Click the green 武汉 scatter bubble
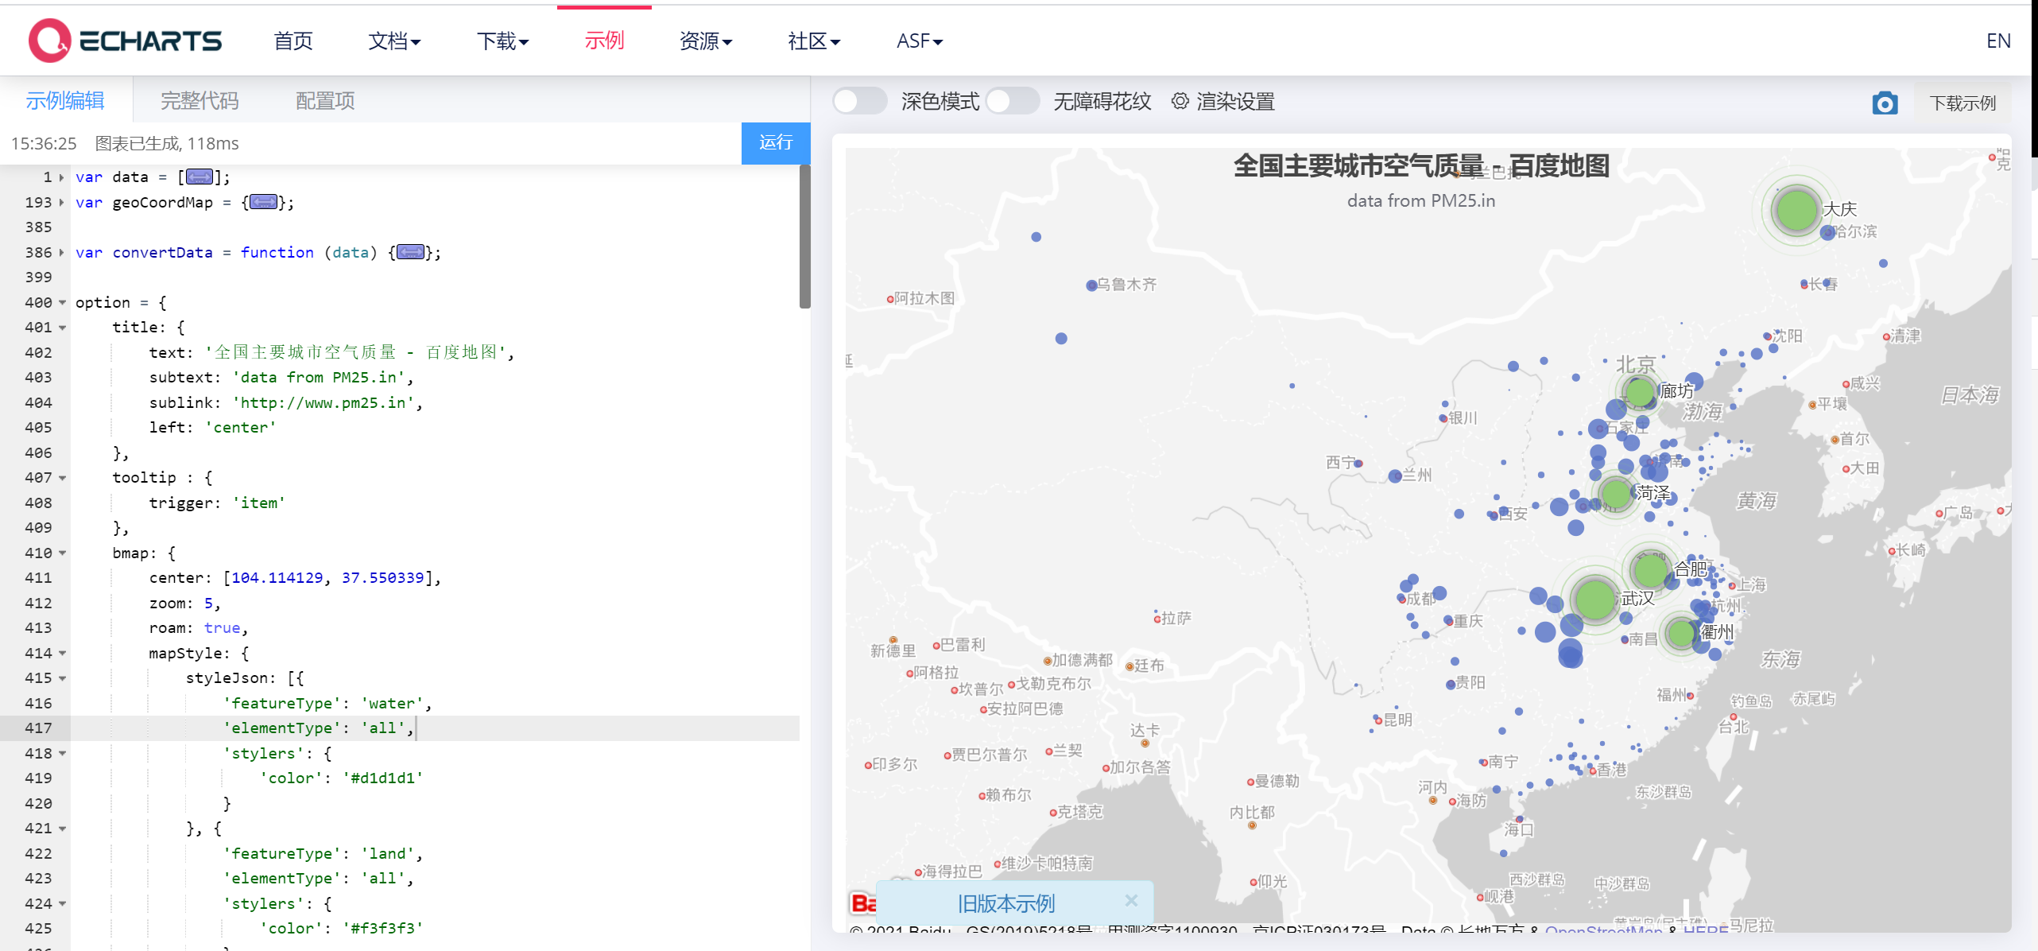Image resolution: width=2038 pixels, height=951 pixels. (1594, 599)
